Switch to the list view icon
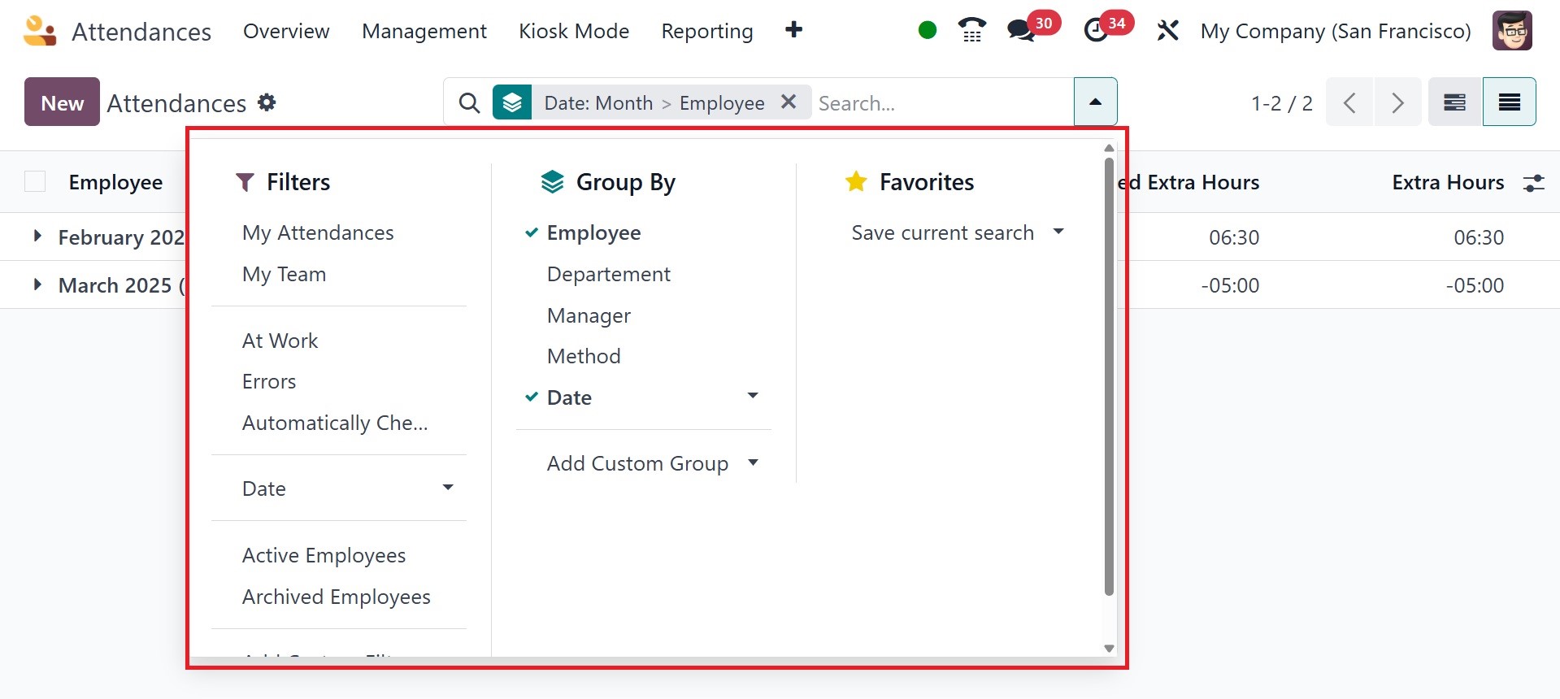The height and width of the screenshot is (699, 1560). (x=1509, y=102)
